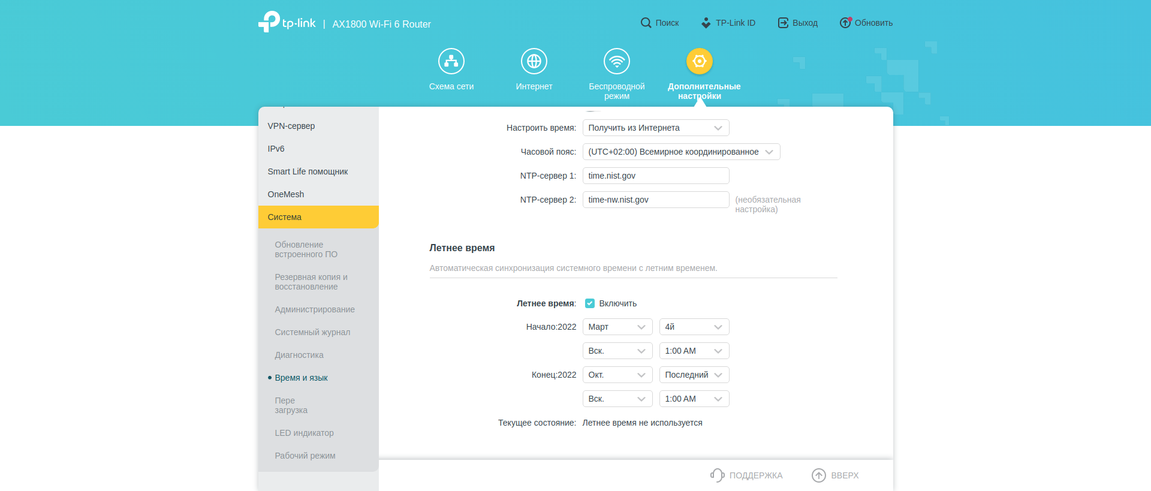The image size is (1151, 491).
Task: Open the Internet (Интернет) globe icon
Action: coord(534,61)
